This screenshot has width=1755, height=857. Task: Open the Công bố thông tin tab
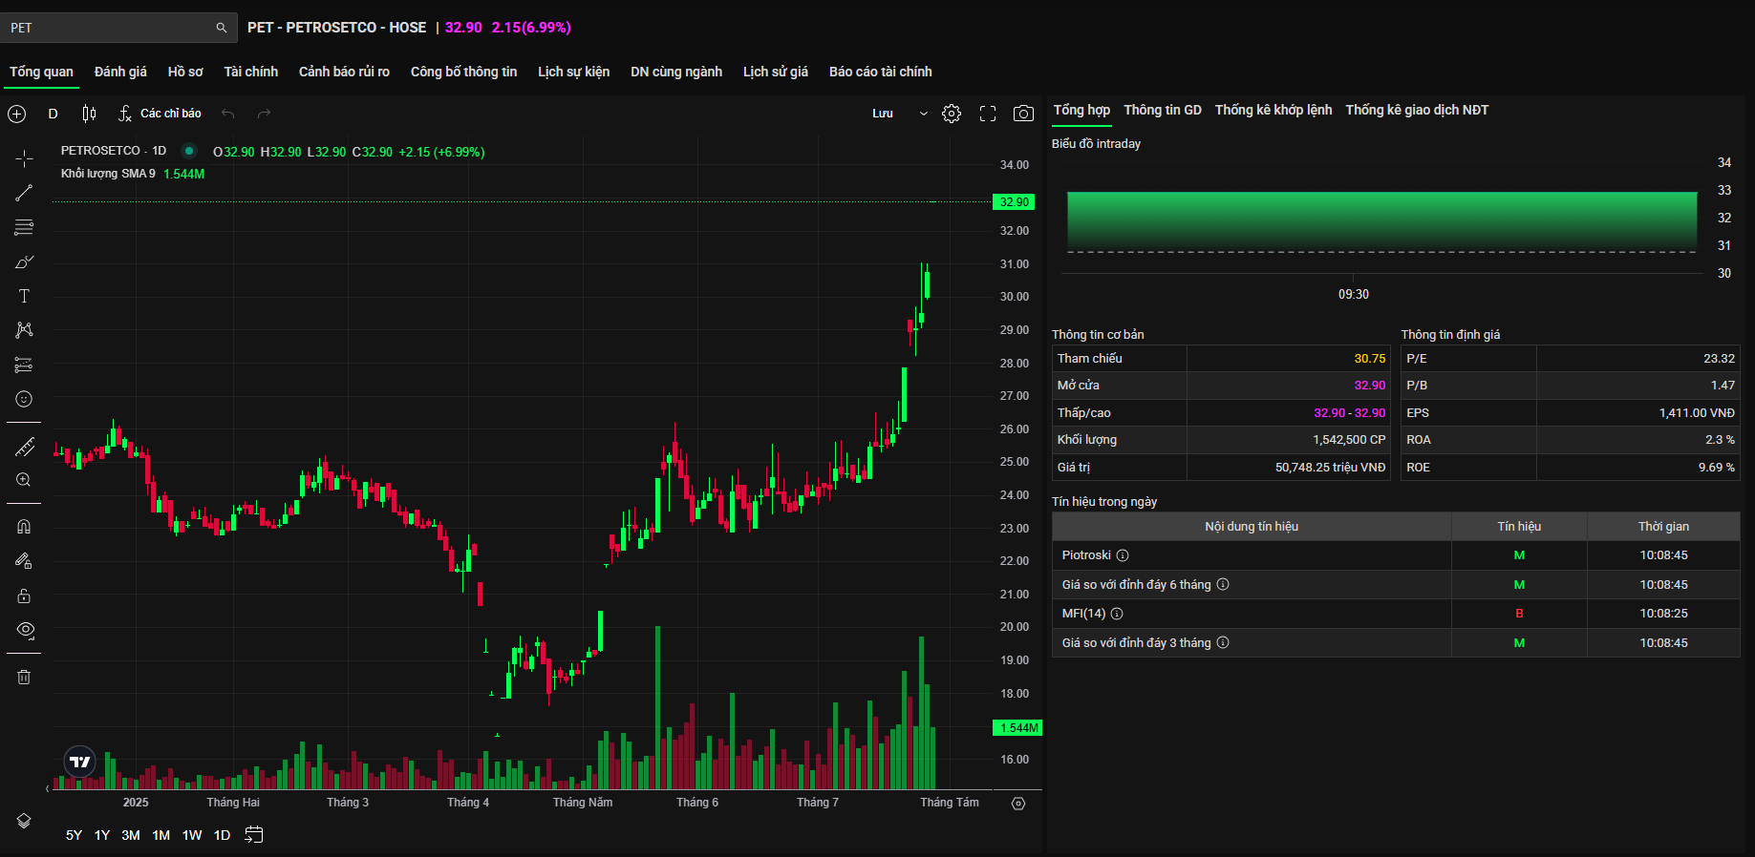463,72
